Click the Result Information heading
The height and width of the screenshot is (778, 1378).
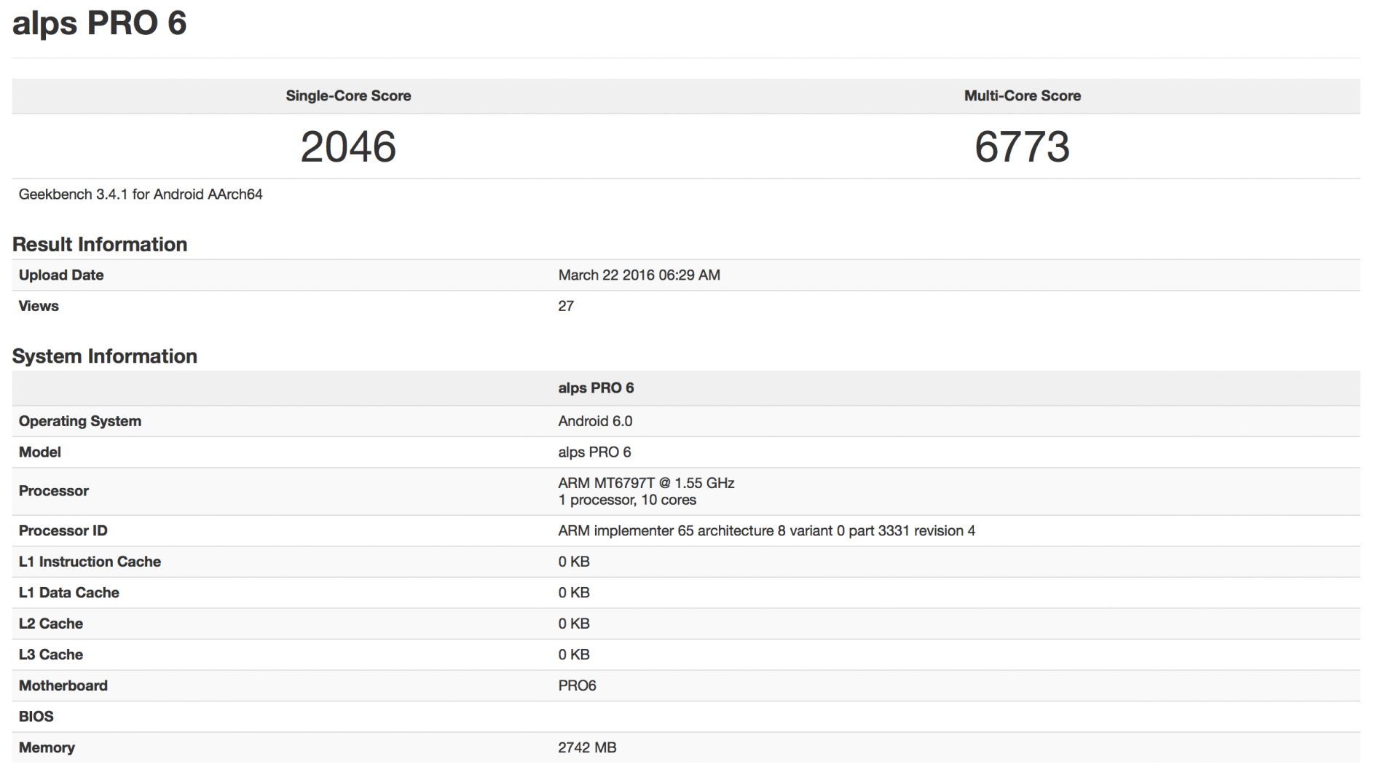pyautogui.click(x=100, y=244)
